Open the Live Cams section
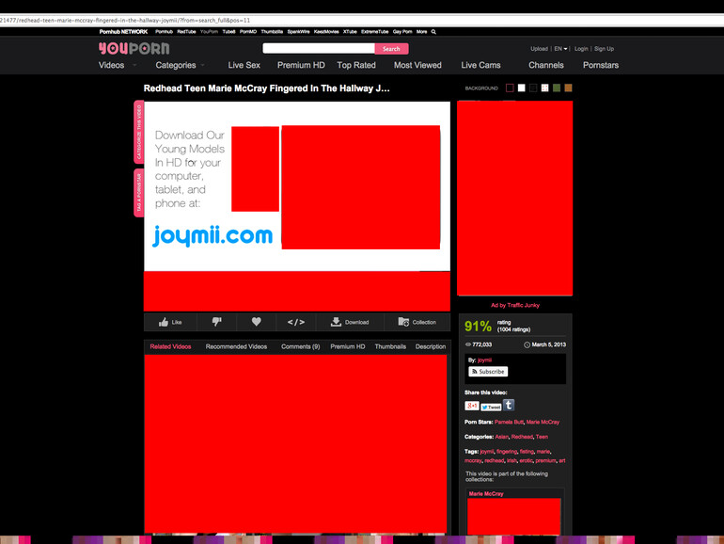Viewport: 724px width, 544px height. pyautogui.click(x=480, y=65)
